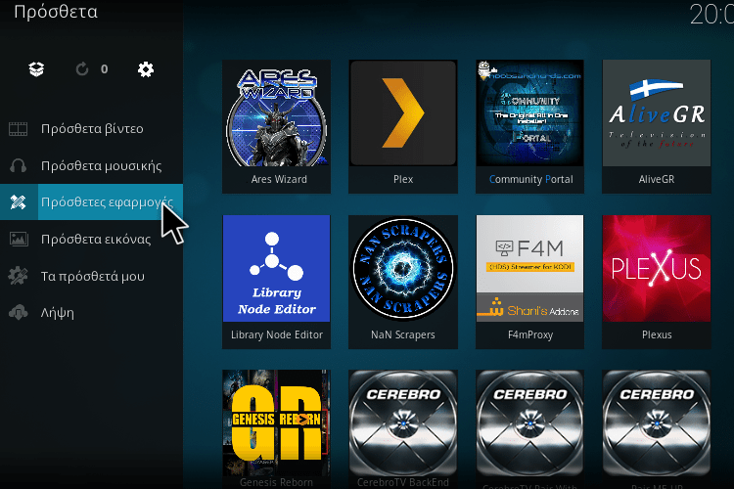
Task: Open the Community Portal add-on
Action: point(529,126)
